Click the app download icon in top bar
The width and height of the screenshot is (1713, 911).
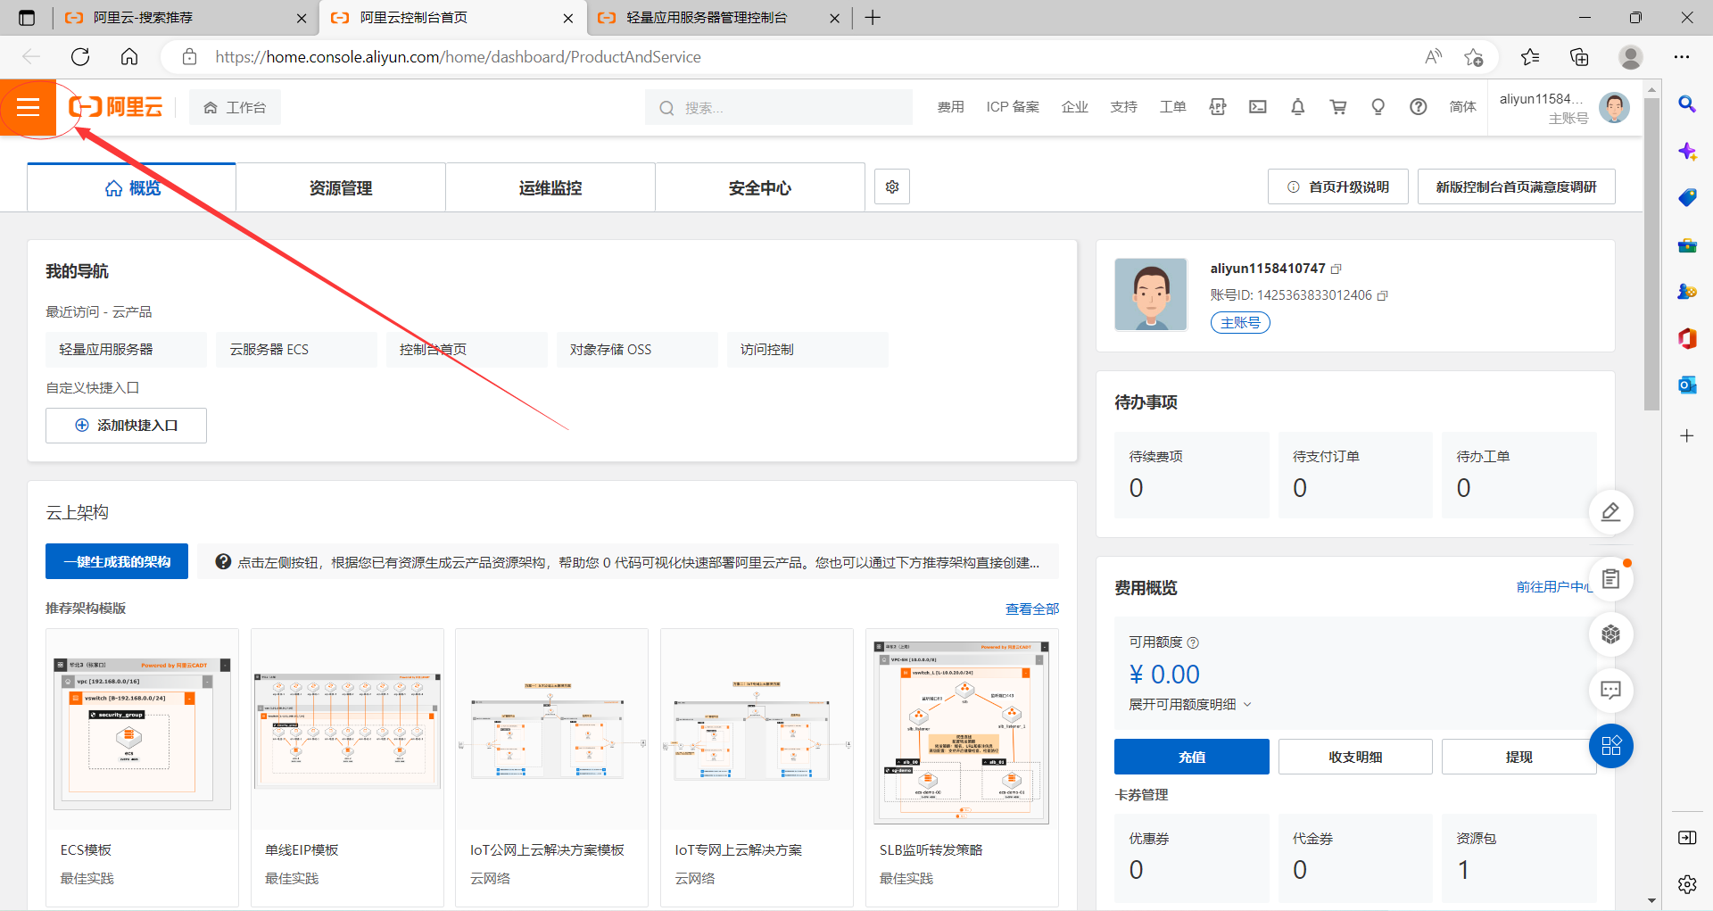click(1218, 107)
